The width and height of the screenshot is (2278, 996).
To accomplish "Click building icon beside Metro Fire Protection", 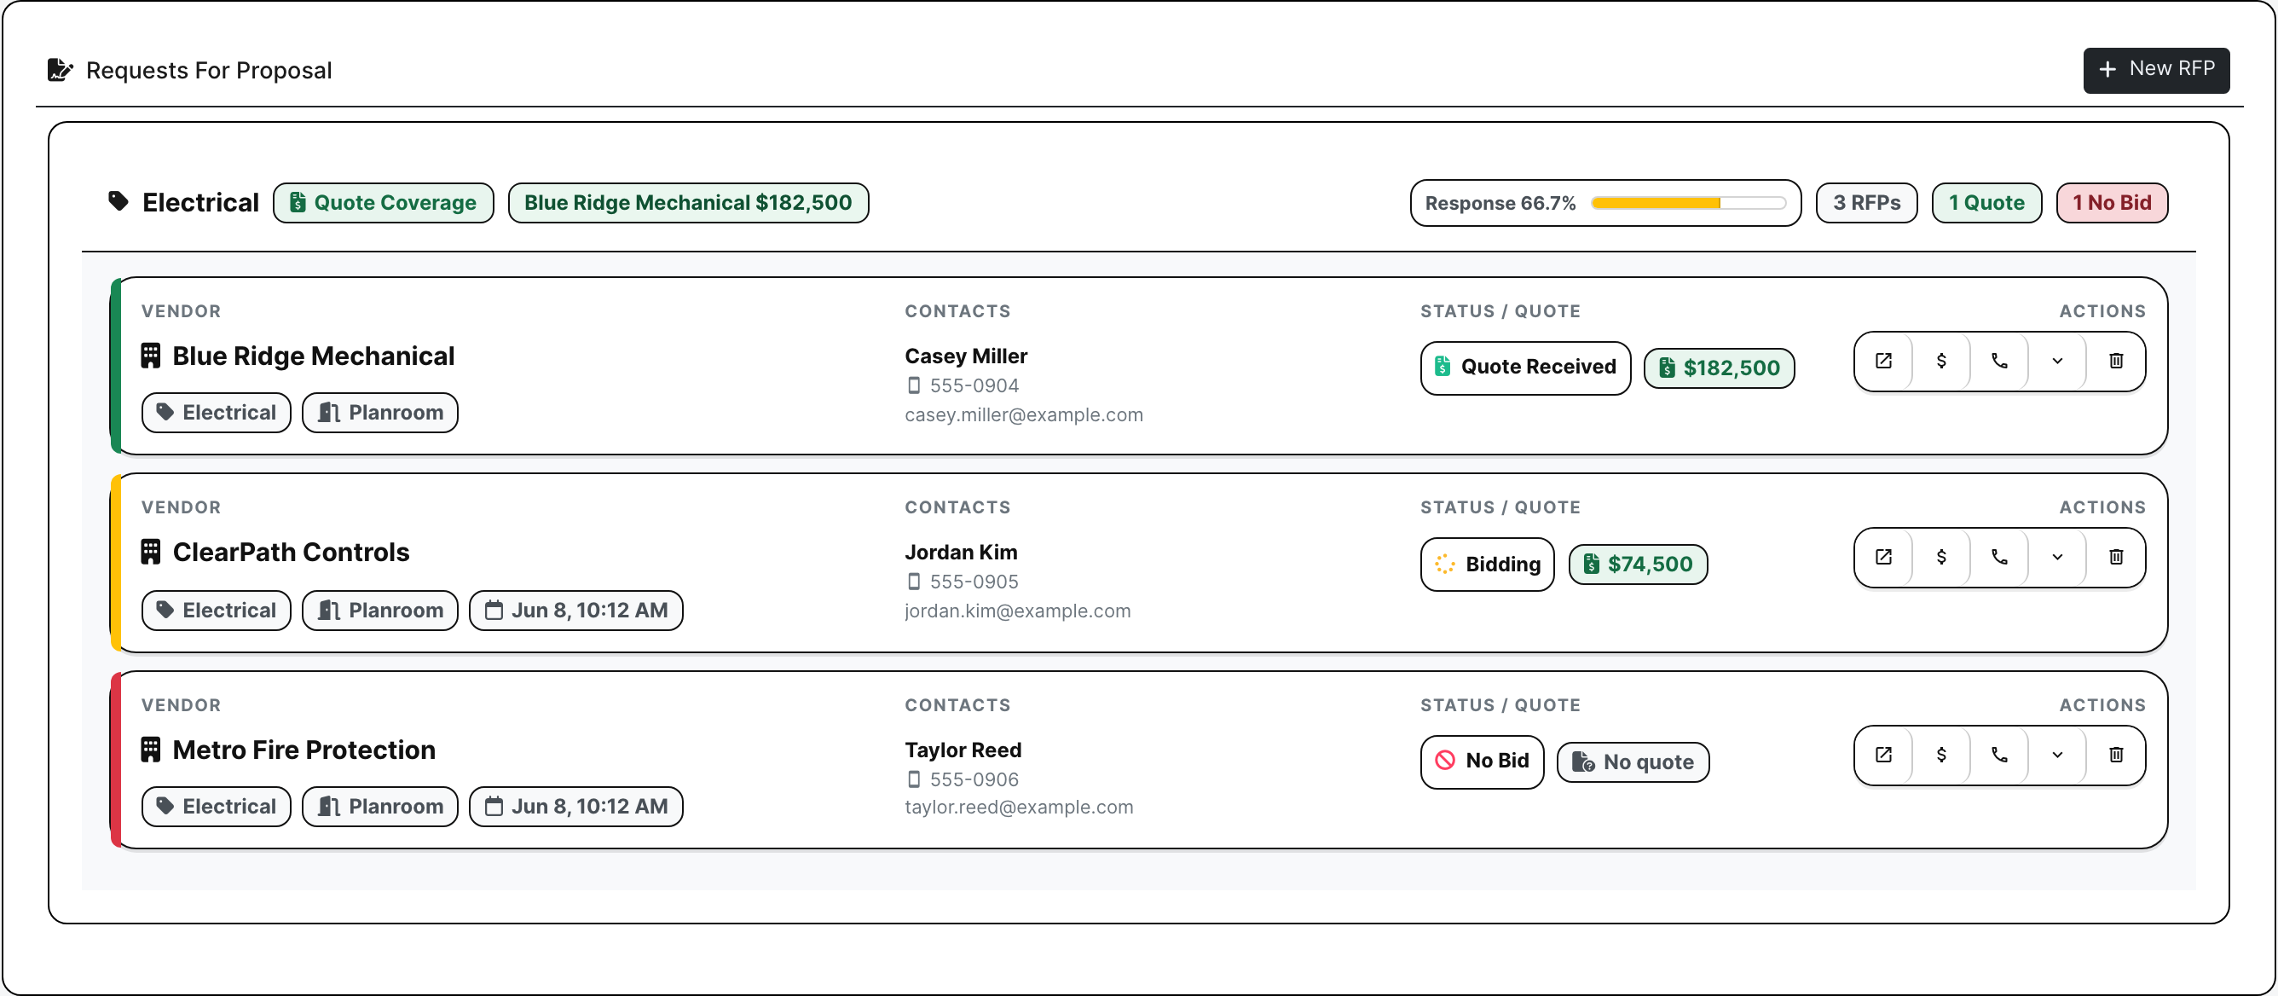I will (x=151, y=751).
